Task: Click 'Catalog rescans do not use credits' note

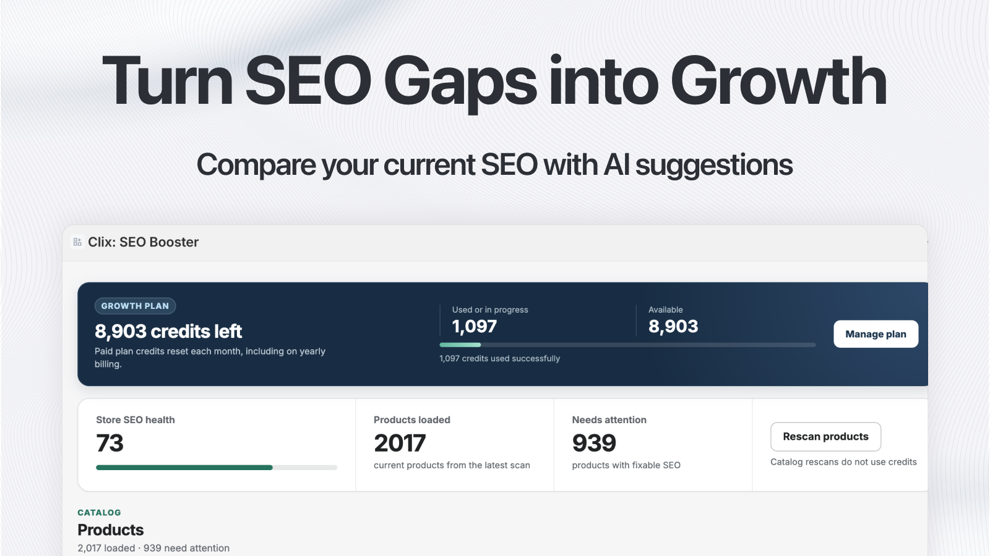Action: [x=843, y=462]
